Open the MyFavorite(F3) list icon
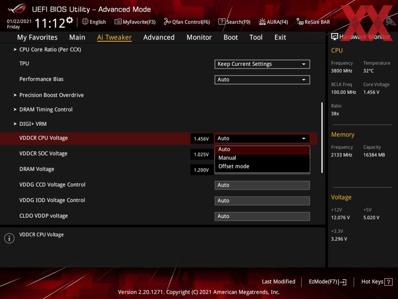 click(x=118, y=22)
